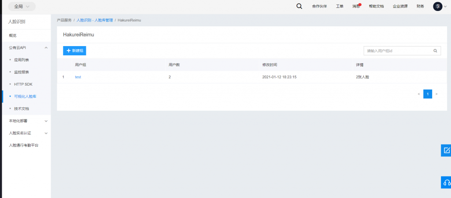Open the 全局 region dropdown
451x198 pixels.
click(x=22, y=6)
